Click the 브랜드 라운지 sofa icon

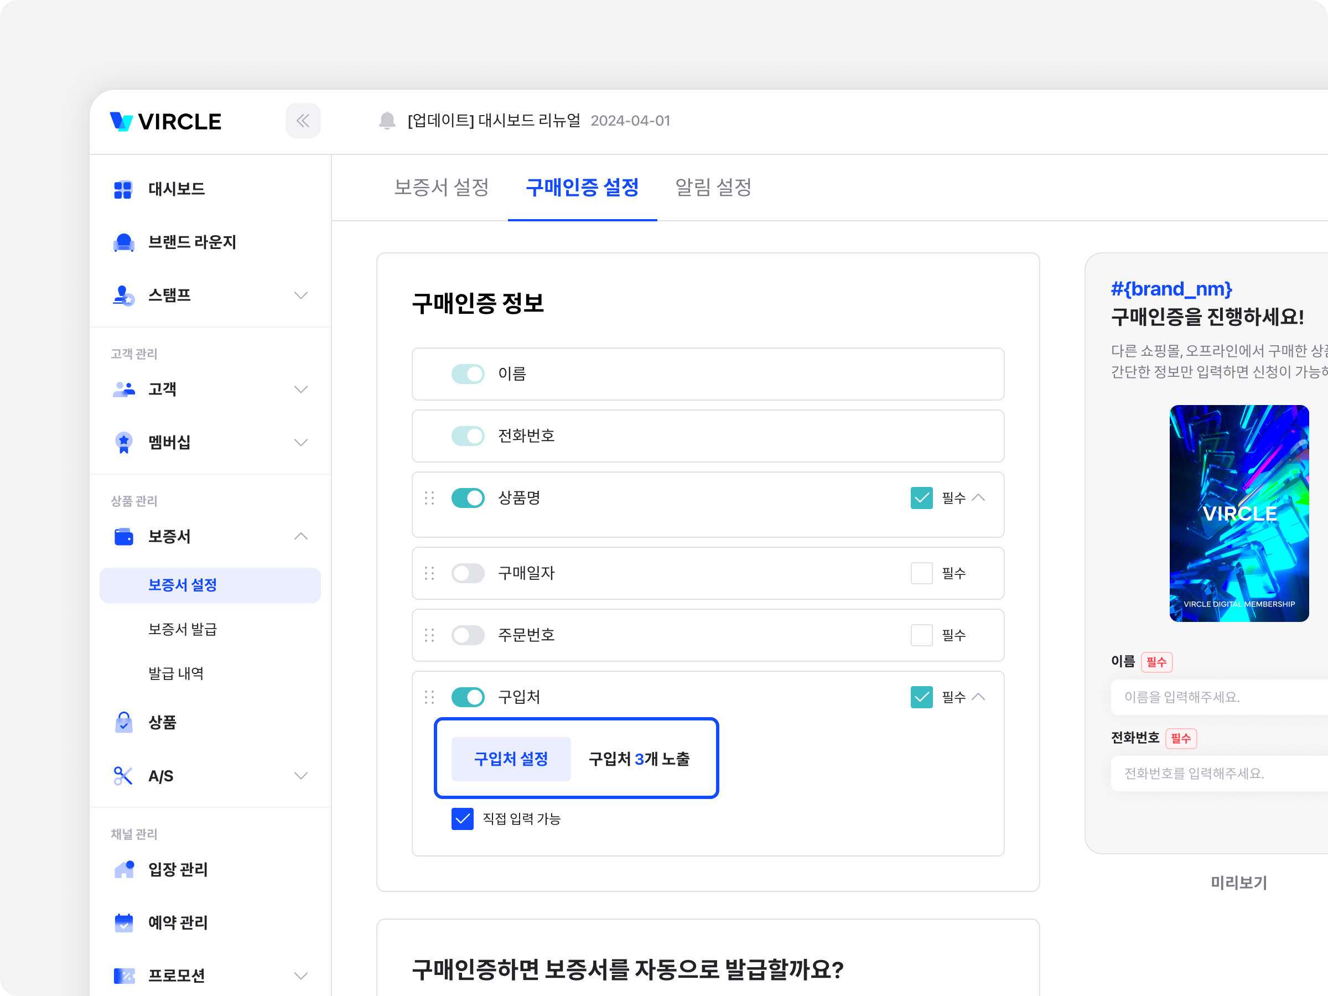point(124,242)
